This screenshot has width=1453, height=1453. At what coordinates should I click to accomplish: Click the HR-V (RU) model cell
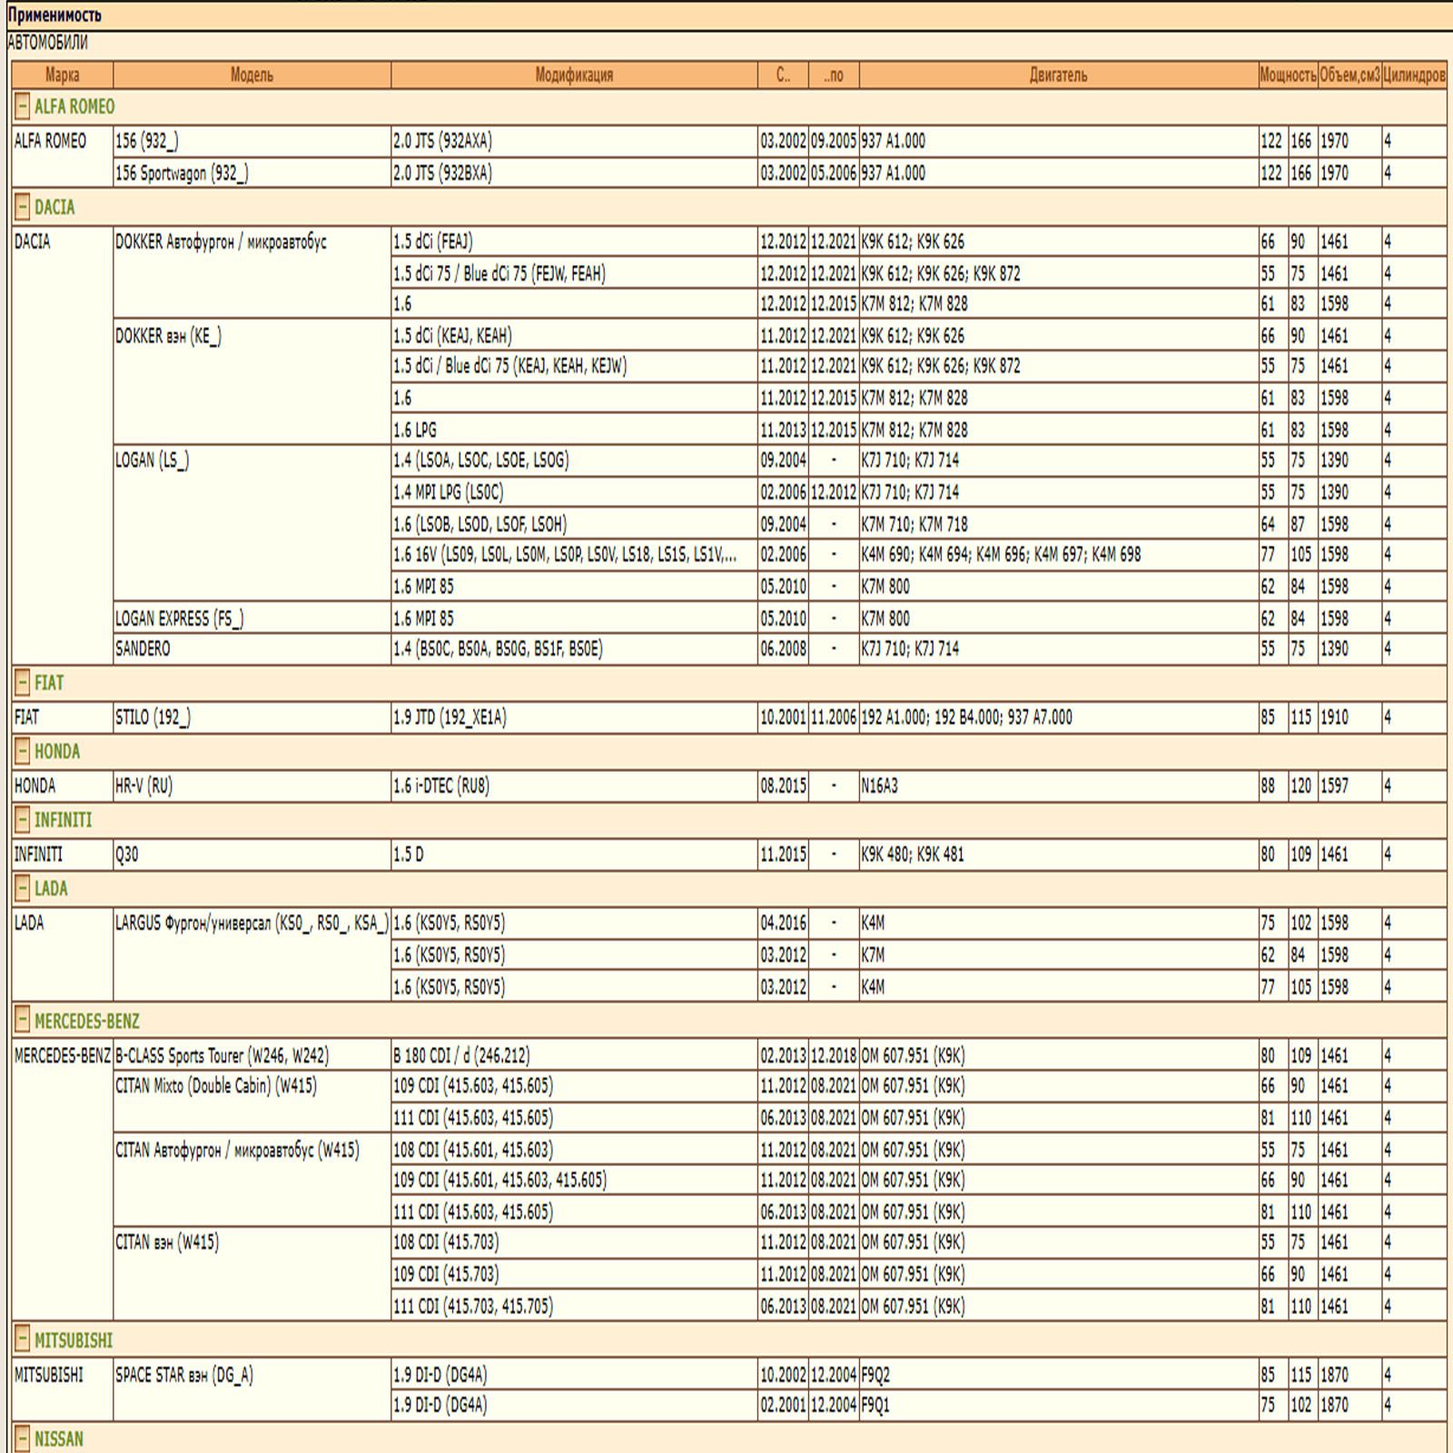tap(143, 786)
